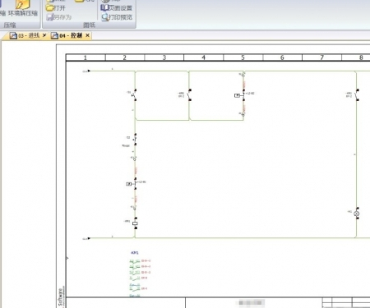Screen dimensions: 370x308
Task: Click the 另存为 save icon
Action: coord(49,17)
